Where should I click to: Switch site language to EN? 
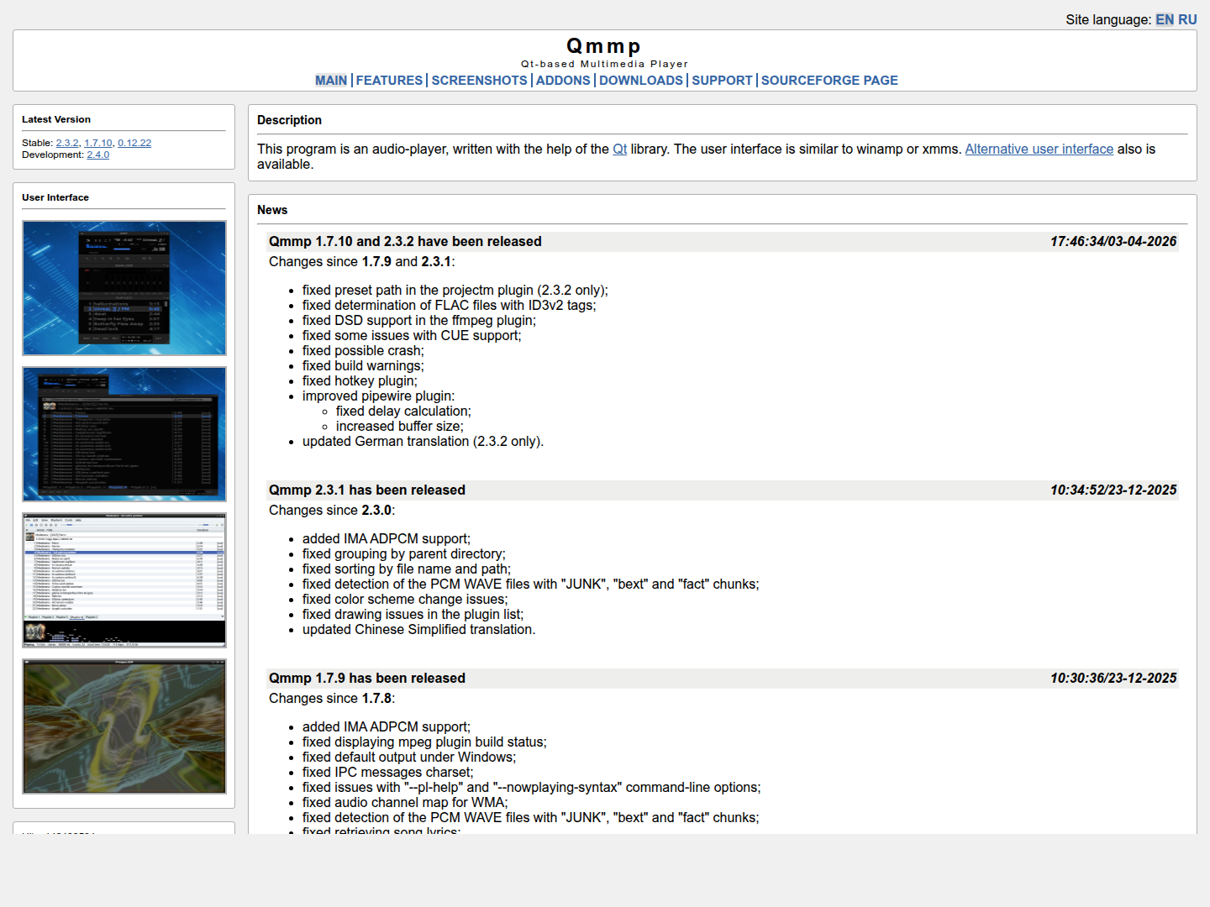1165,19
